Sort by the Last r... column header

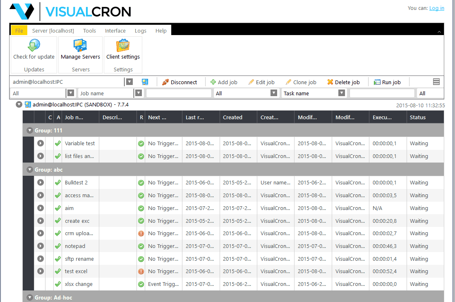click(201, 117)
